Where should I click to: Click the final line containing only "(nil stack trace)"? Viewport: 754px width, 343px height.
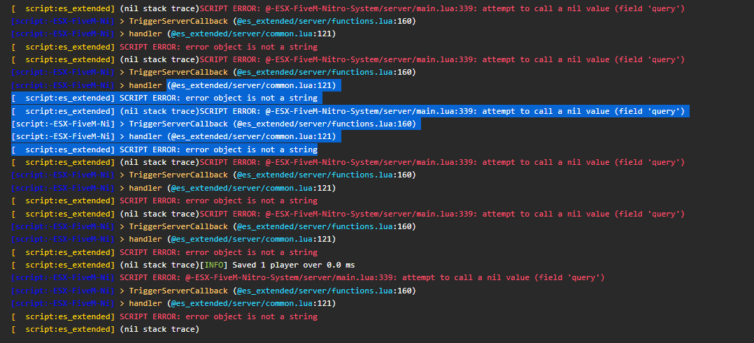(106, 329)
